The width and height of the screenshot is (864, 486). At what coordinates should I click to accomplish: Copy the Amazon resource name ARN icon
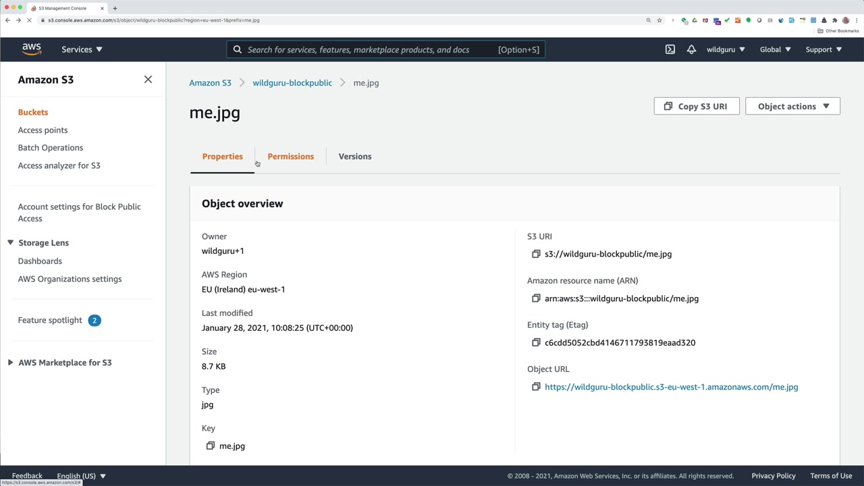coord(536,298)
